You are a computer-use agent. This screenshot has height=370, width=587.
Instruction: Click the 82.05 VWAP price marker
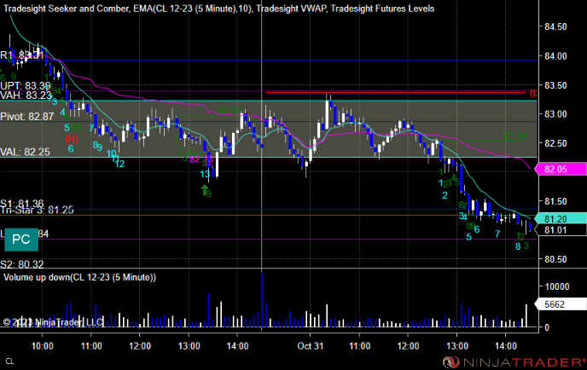[561, 169]
